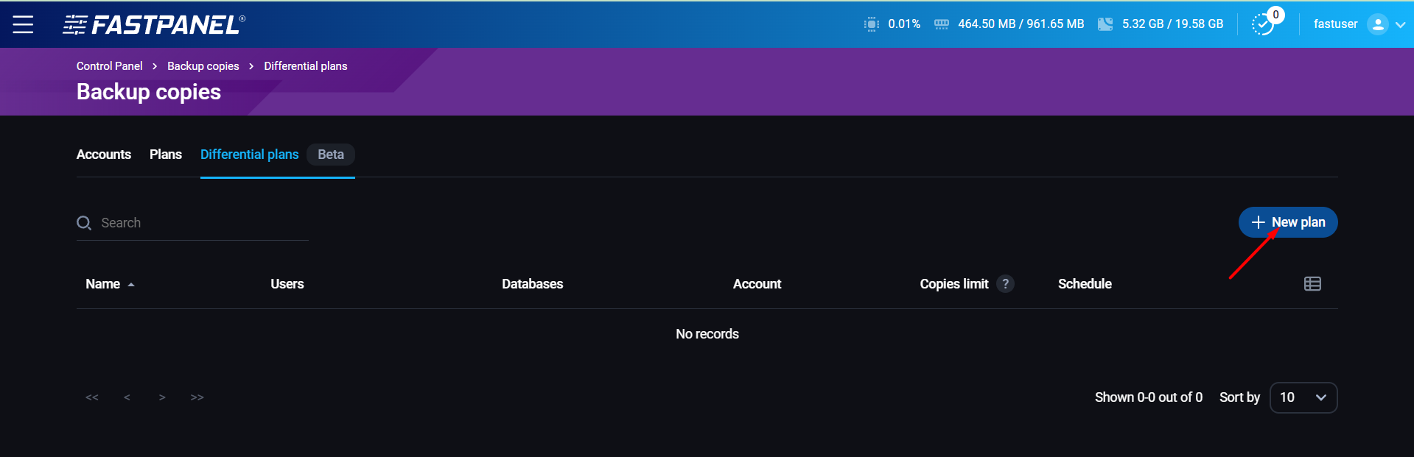This screenshot has width=1414, height=457.
Task: Show Copies limit help tooltip
Action: 1005,284
